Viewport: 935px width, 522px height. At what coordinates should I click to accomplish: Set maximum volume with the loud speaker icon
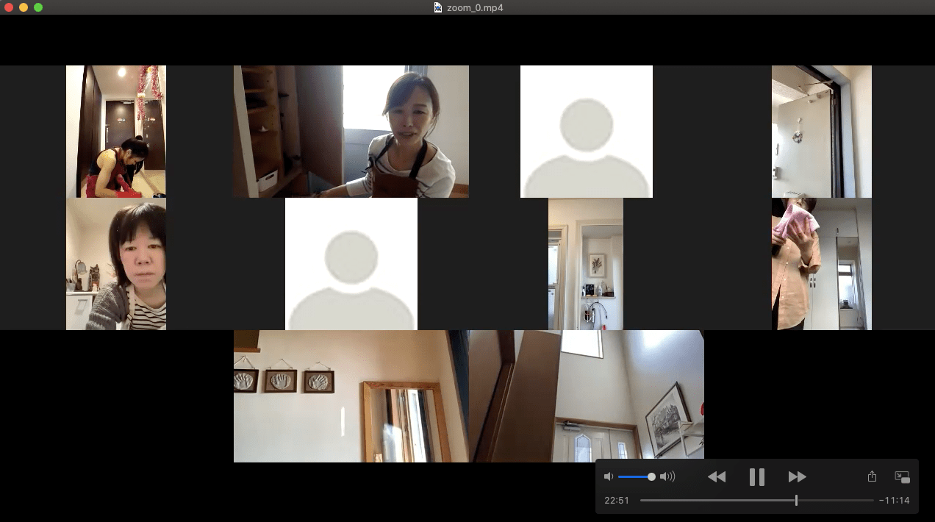coord(667,476)
